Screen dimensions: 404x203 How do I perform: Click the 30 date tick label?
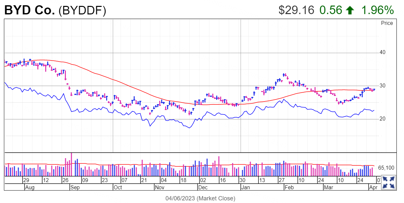click(x=242, y=180)
